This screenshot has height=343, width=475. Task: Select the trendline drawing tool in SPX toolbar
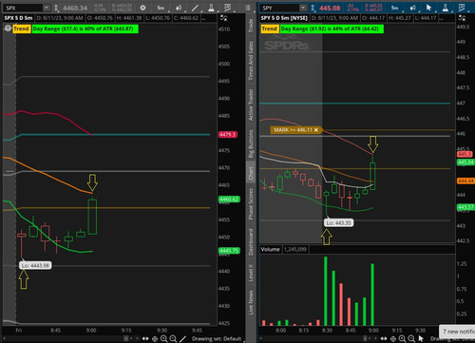click(x=195, y=8)
